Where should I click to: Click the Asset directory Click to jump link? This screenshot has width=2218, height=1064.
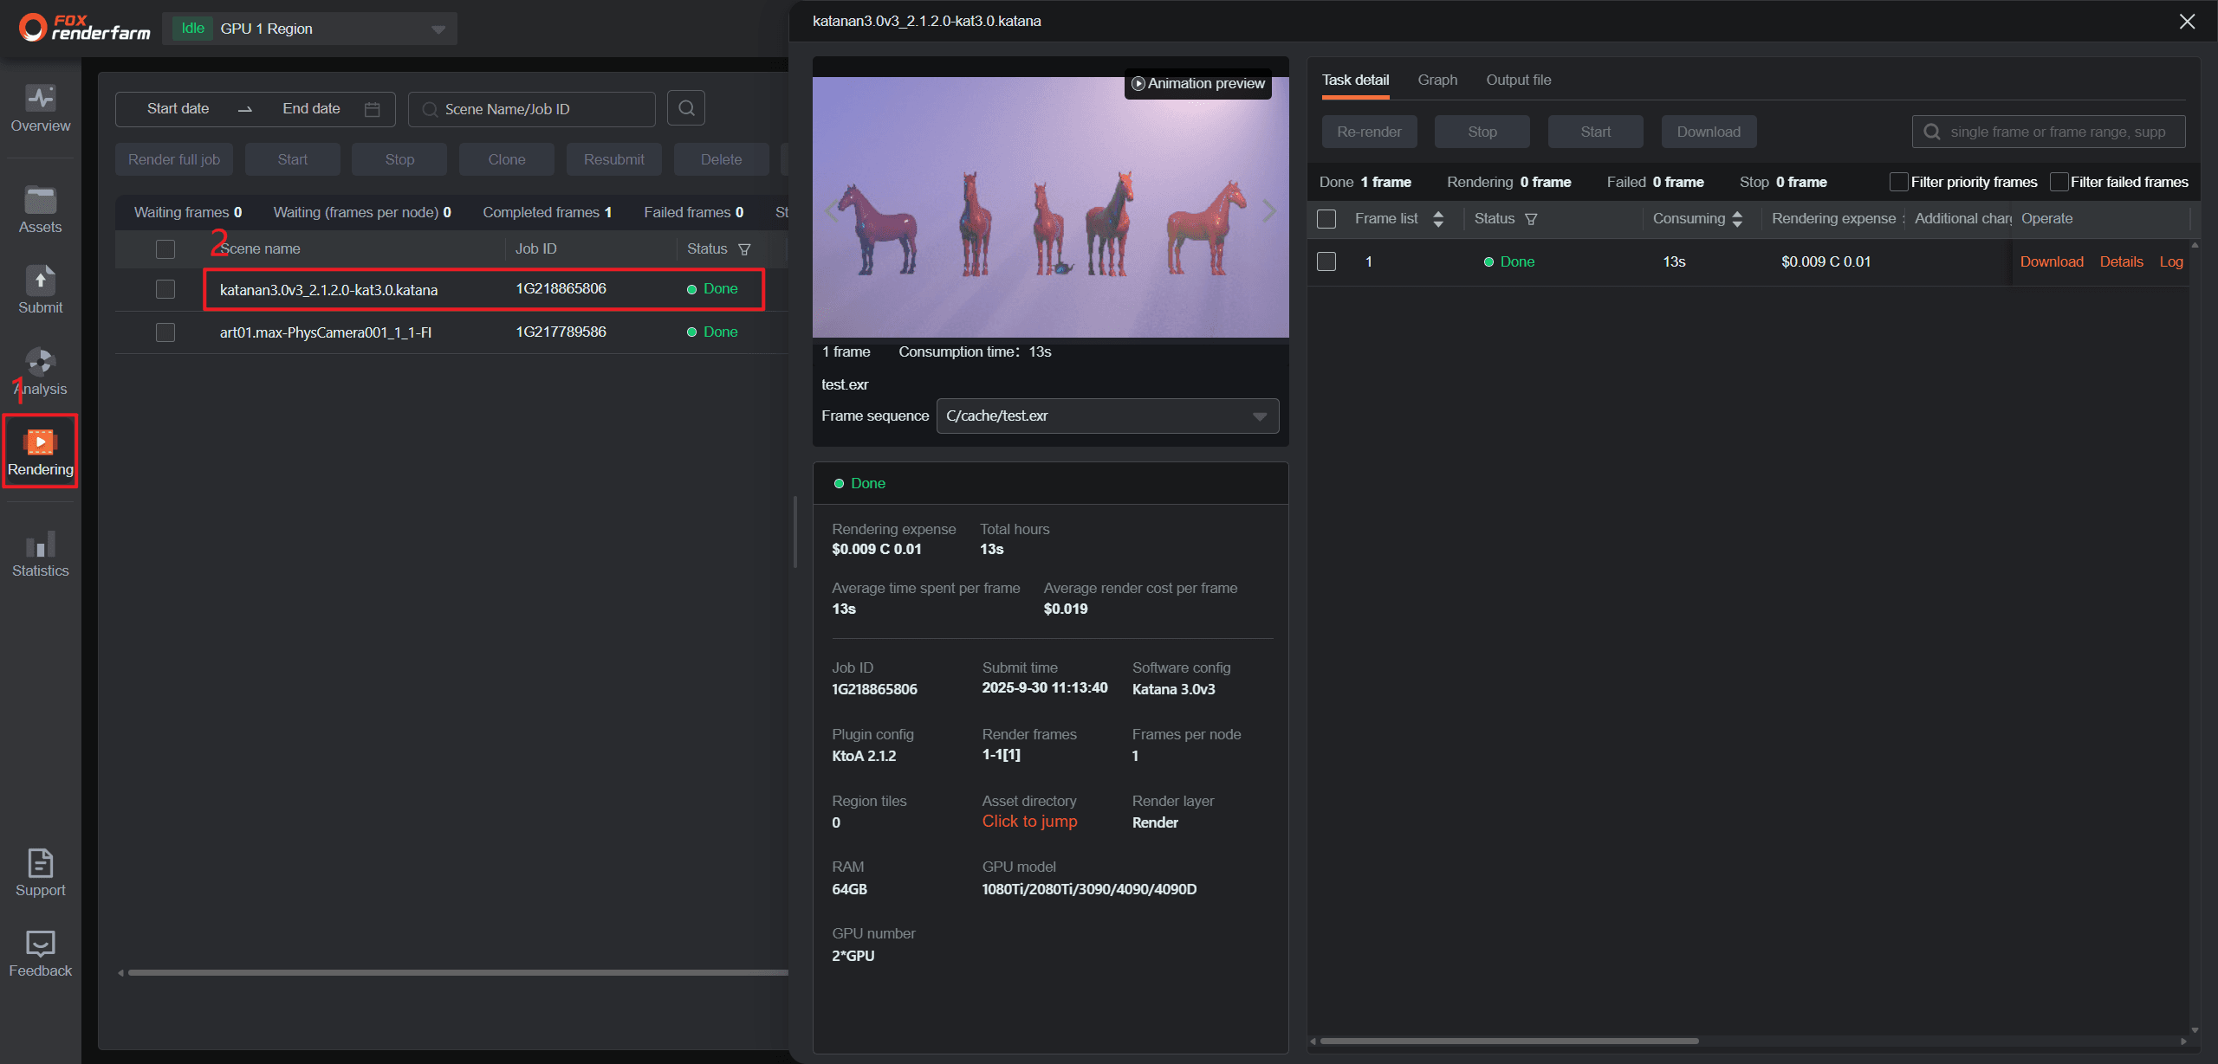[x=1029, y=822]
